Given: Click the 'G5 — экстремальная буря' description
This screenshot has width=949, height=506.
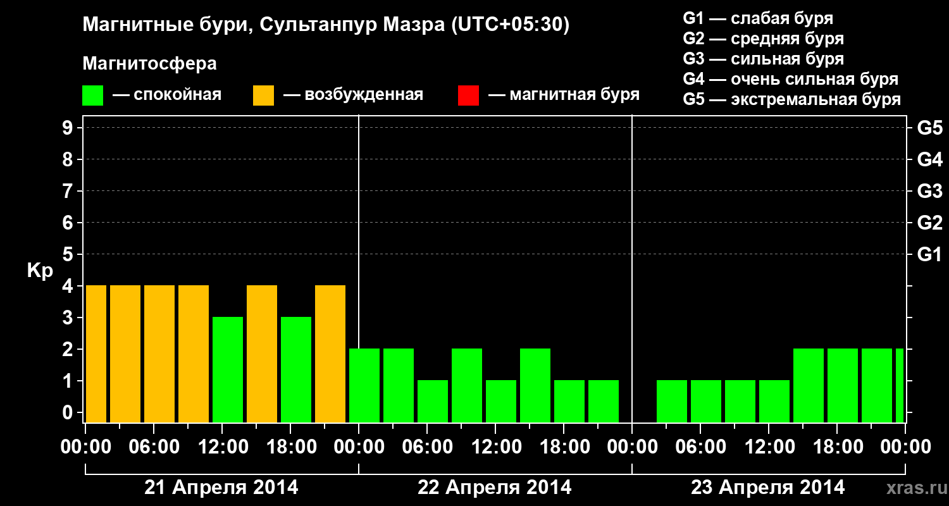Looking at the screenshot, I should click(x=792, y=100).
